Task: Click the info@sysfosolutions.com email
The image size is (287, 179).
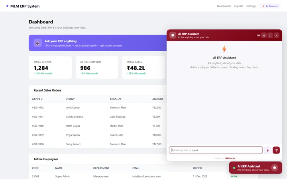Action: click(147, 177)
